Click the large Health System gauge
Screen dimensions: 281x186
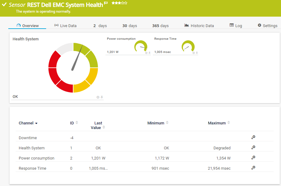(73, 68)
